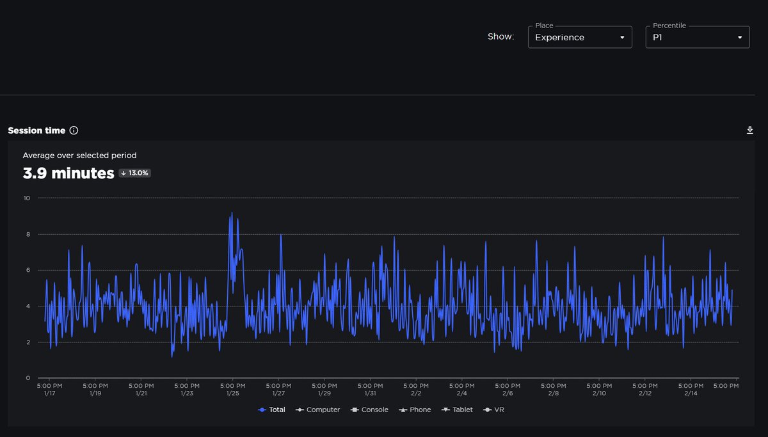768x437 pixels.
Task: Open the Percentile dropdown showing P1
Action: click(698, 37)
